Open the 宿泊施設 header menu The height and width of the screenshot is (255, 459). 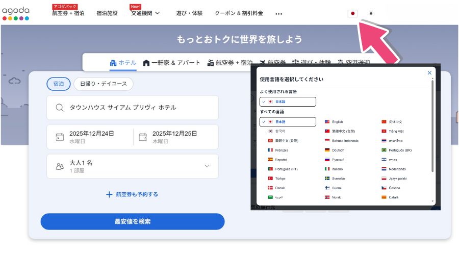click(107, 13)
